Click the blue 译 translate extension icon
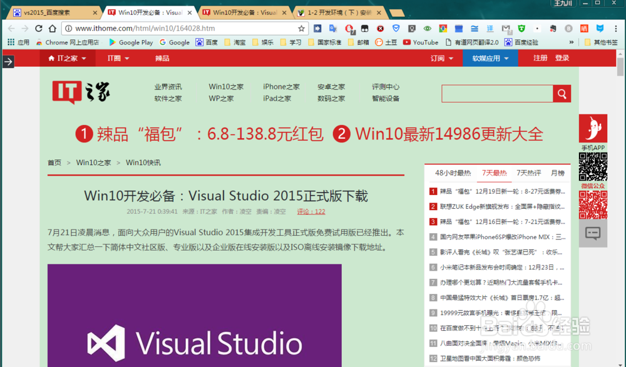Image resolution: width=626 pixels, height=367 pixels. coord(490,28)
